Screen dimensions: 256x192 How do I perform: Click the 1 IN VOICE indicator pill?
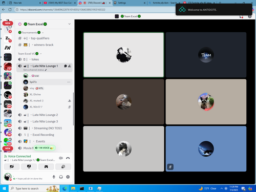click(x=45, y=148)
